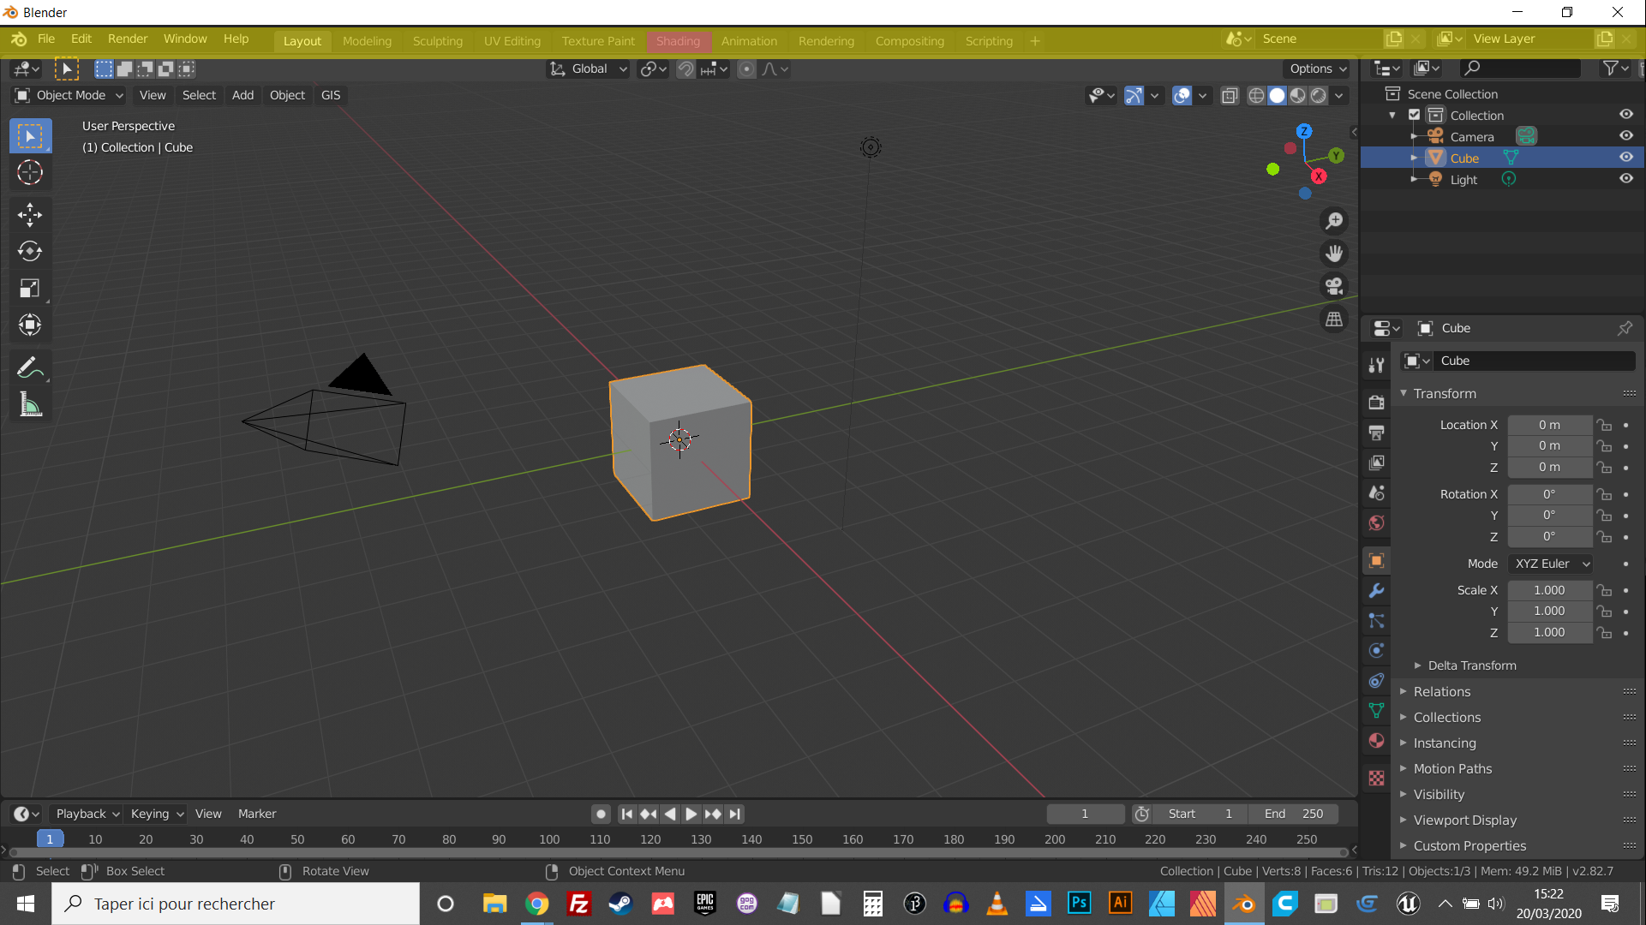This screenshot has width=1646, height=925.
Task: Select the Annotate pencil tool
Action: pyautogui.click(x=30, y=368)
